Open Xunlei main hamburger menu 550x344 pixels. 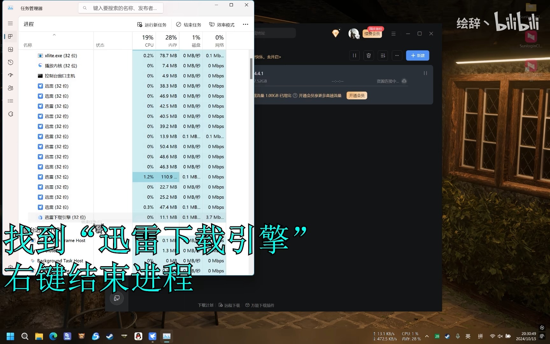point(393,33)
